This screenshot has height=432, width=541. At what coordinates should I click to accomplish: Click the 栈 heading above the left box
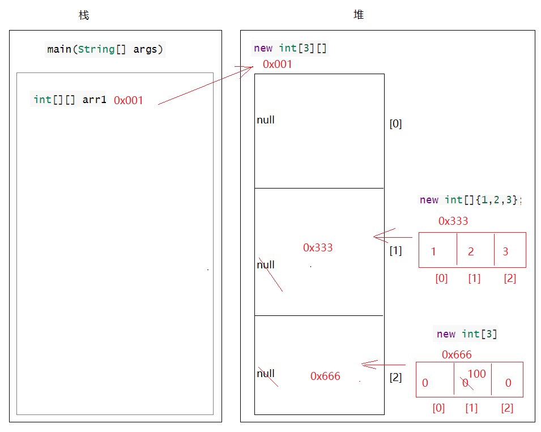84,15
